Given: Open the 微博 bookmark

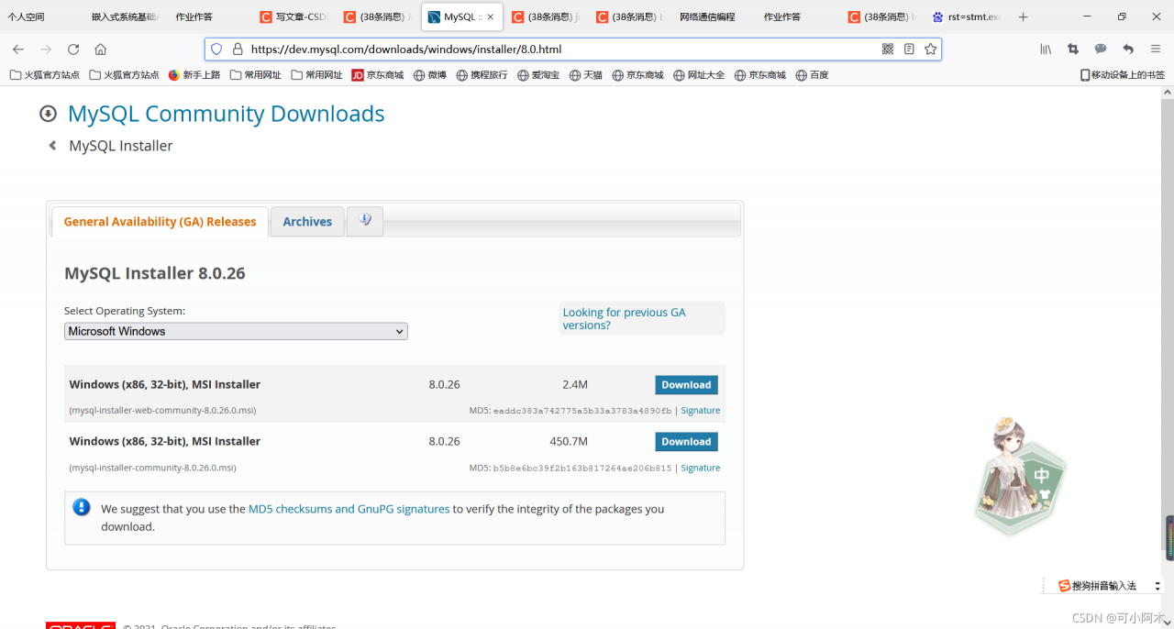Looking at the screenshot, I should (429, 75).
